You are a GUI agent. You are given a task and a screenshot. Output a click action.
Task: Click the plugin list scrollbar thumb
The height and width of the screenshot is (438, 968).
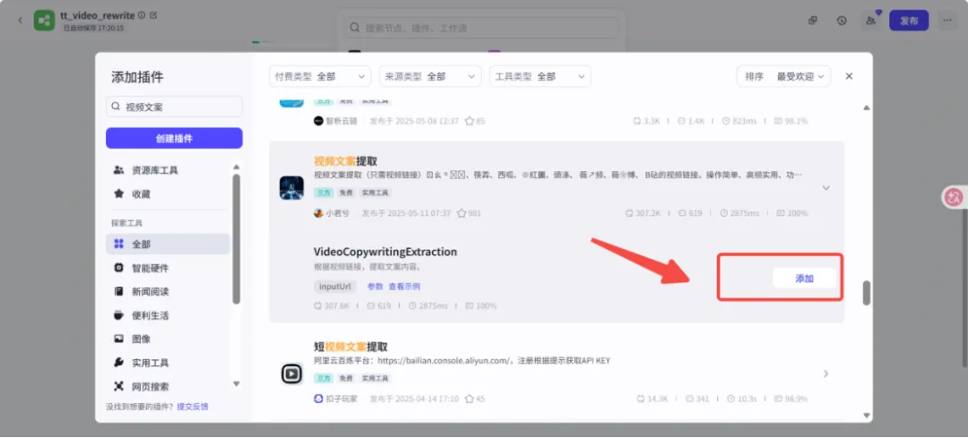(866, 293)
